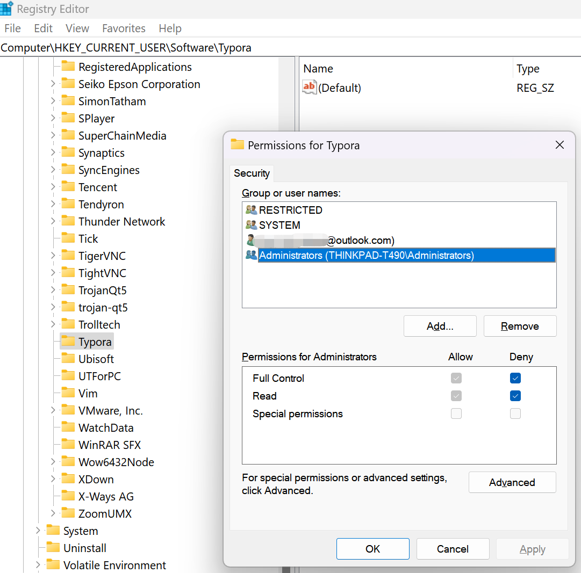581x573 pixels.
Task: Click the Uninstall folder icon
Action: click(x=53, y=547)
